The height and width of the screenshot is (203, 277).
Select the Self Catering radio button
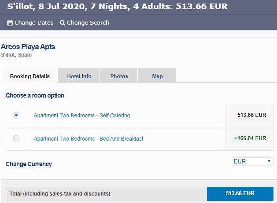click(16, 115)
